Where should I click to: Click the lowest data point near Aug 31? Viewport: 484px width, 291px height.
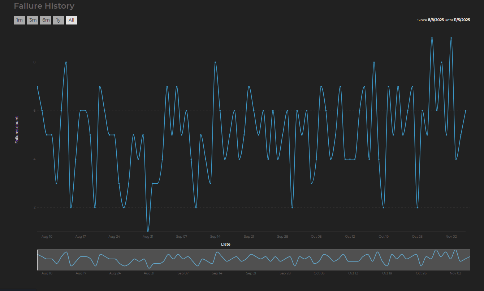click(148, 232)
